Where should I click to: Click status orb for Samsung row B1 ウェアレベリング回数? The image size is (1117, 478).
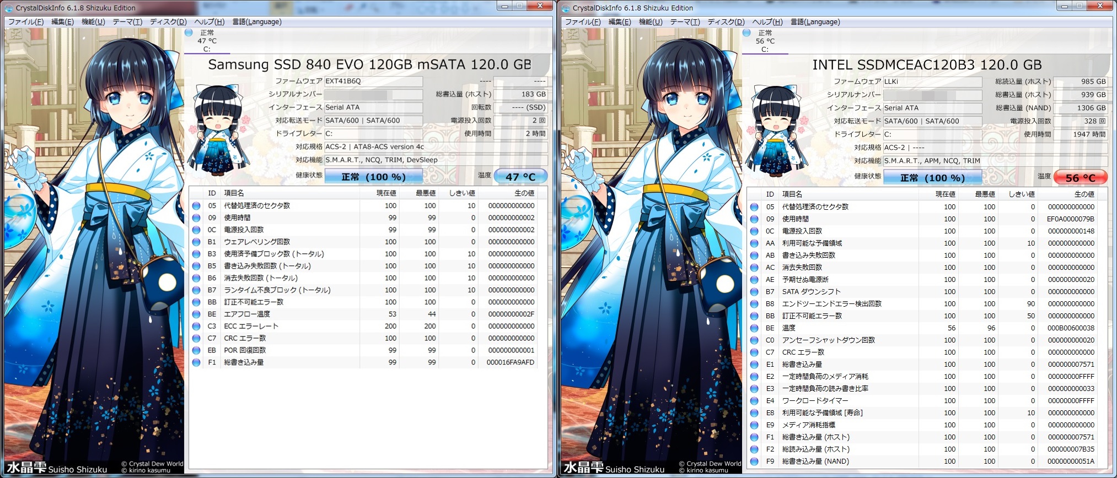click(196, 242)
